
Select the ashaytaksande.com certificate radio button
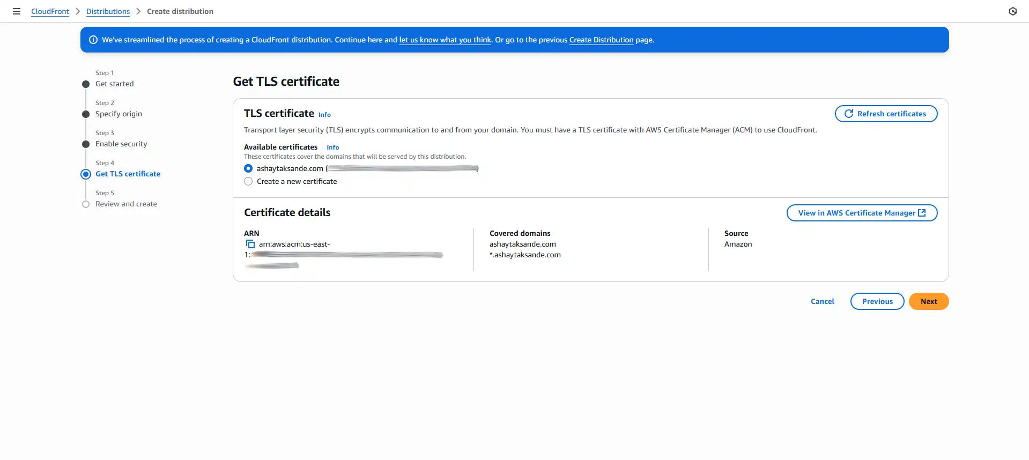[248, 168]
